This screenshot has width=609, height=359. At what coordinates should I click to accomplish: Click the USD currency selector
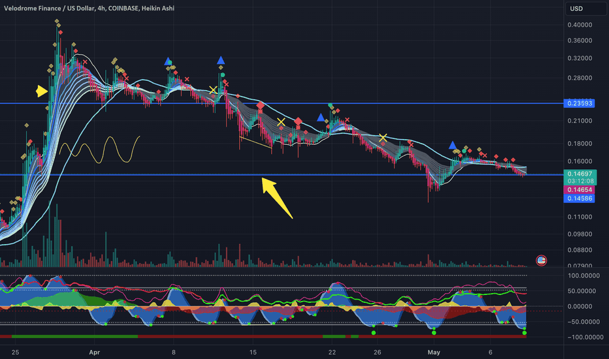585,8
